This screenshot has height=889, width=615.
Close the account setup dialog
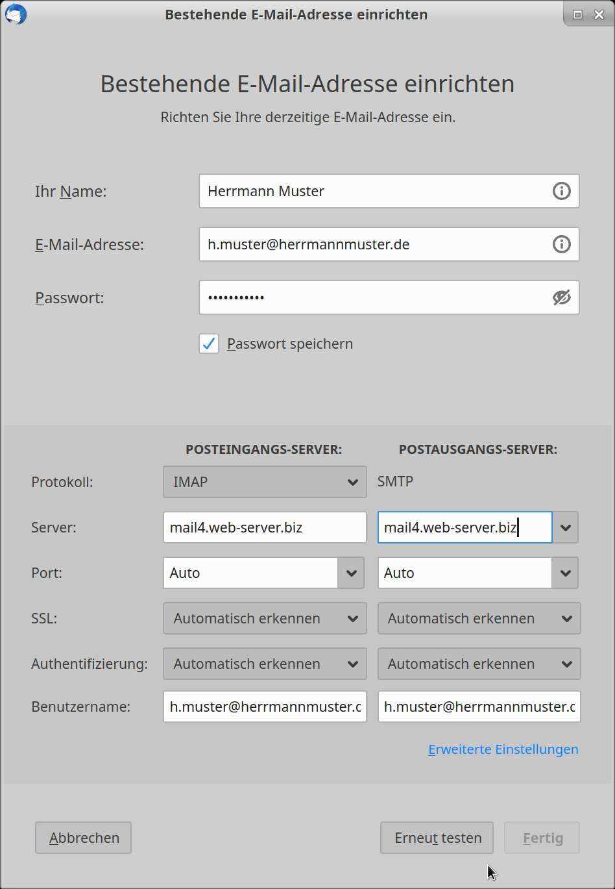tap(599, 14)
